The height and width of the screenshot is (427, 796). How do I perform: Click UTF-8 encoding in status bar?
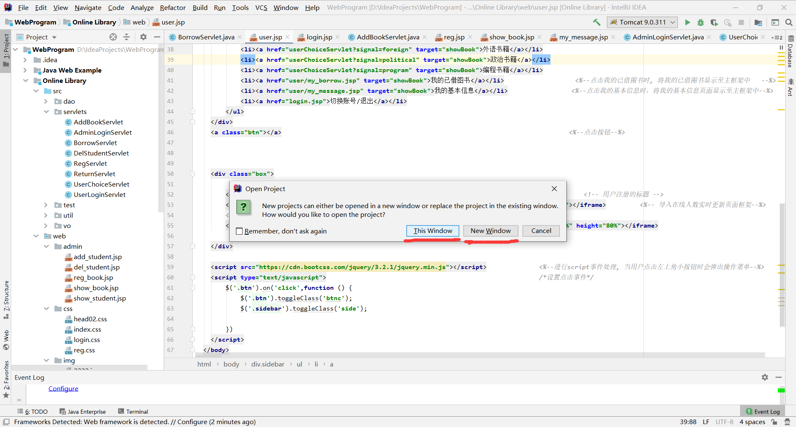pyautogui.click(x=724, y=422)
